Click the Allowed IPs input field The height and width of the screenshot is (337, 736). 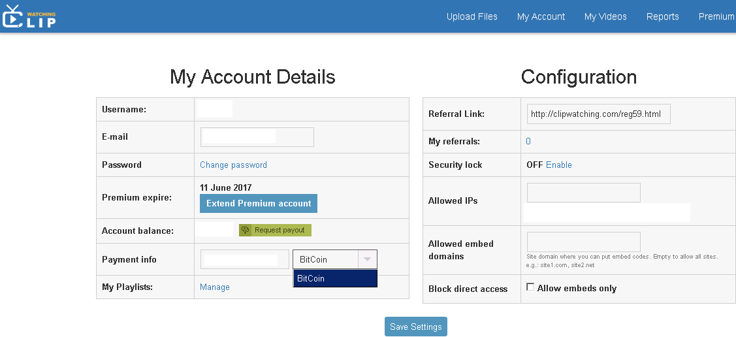coord(583,193)
